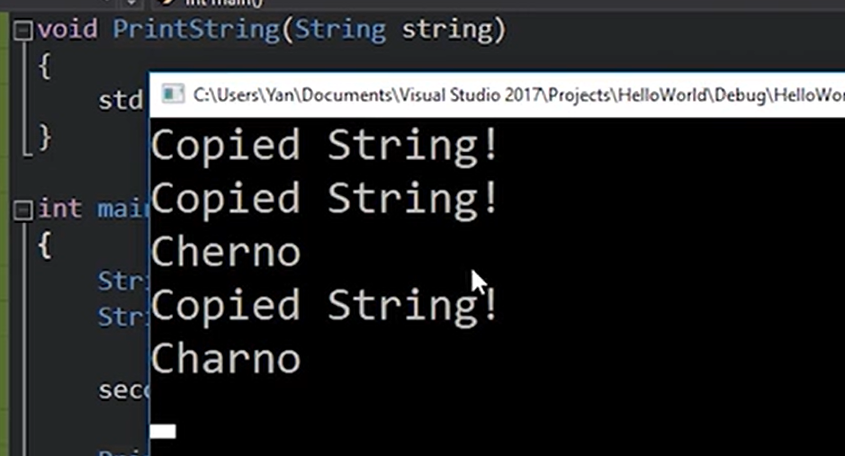Viewport: 845px width, 456px height.
Task: Click the Cherno output line
Action: 226,252
